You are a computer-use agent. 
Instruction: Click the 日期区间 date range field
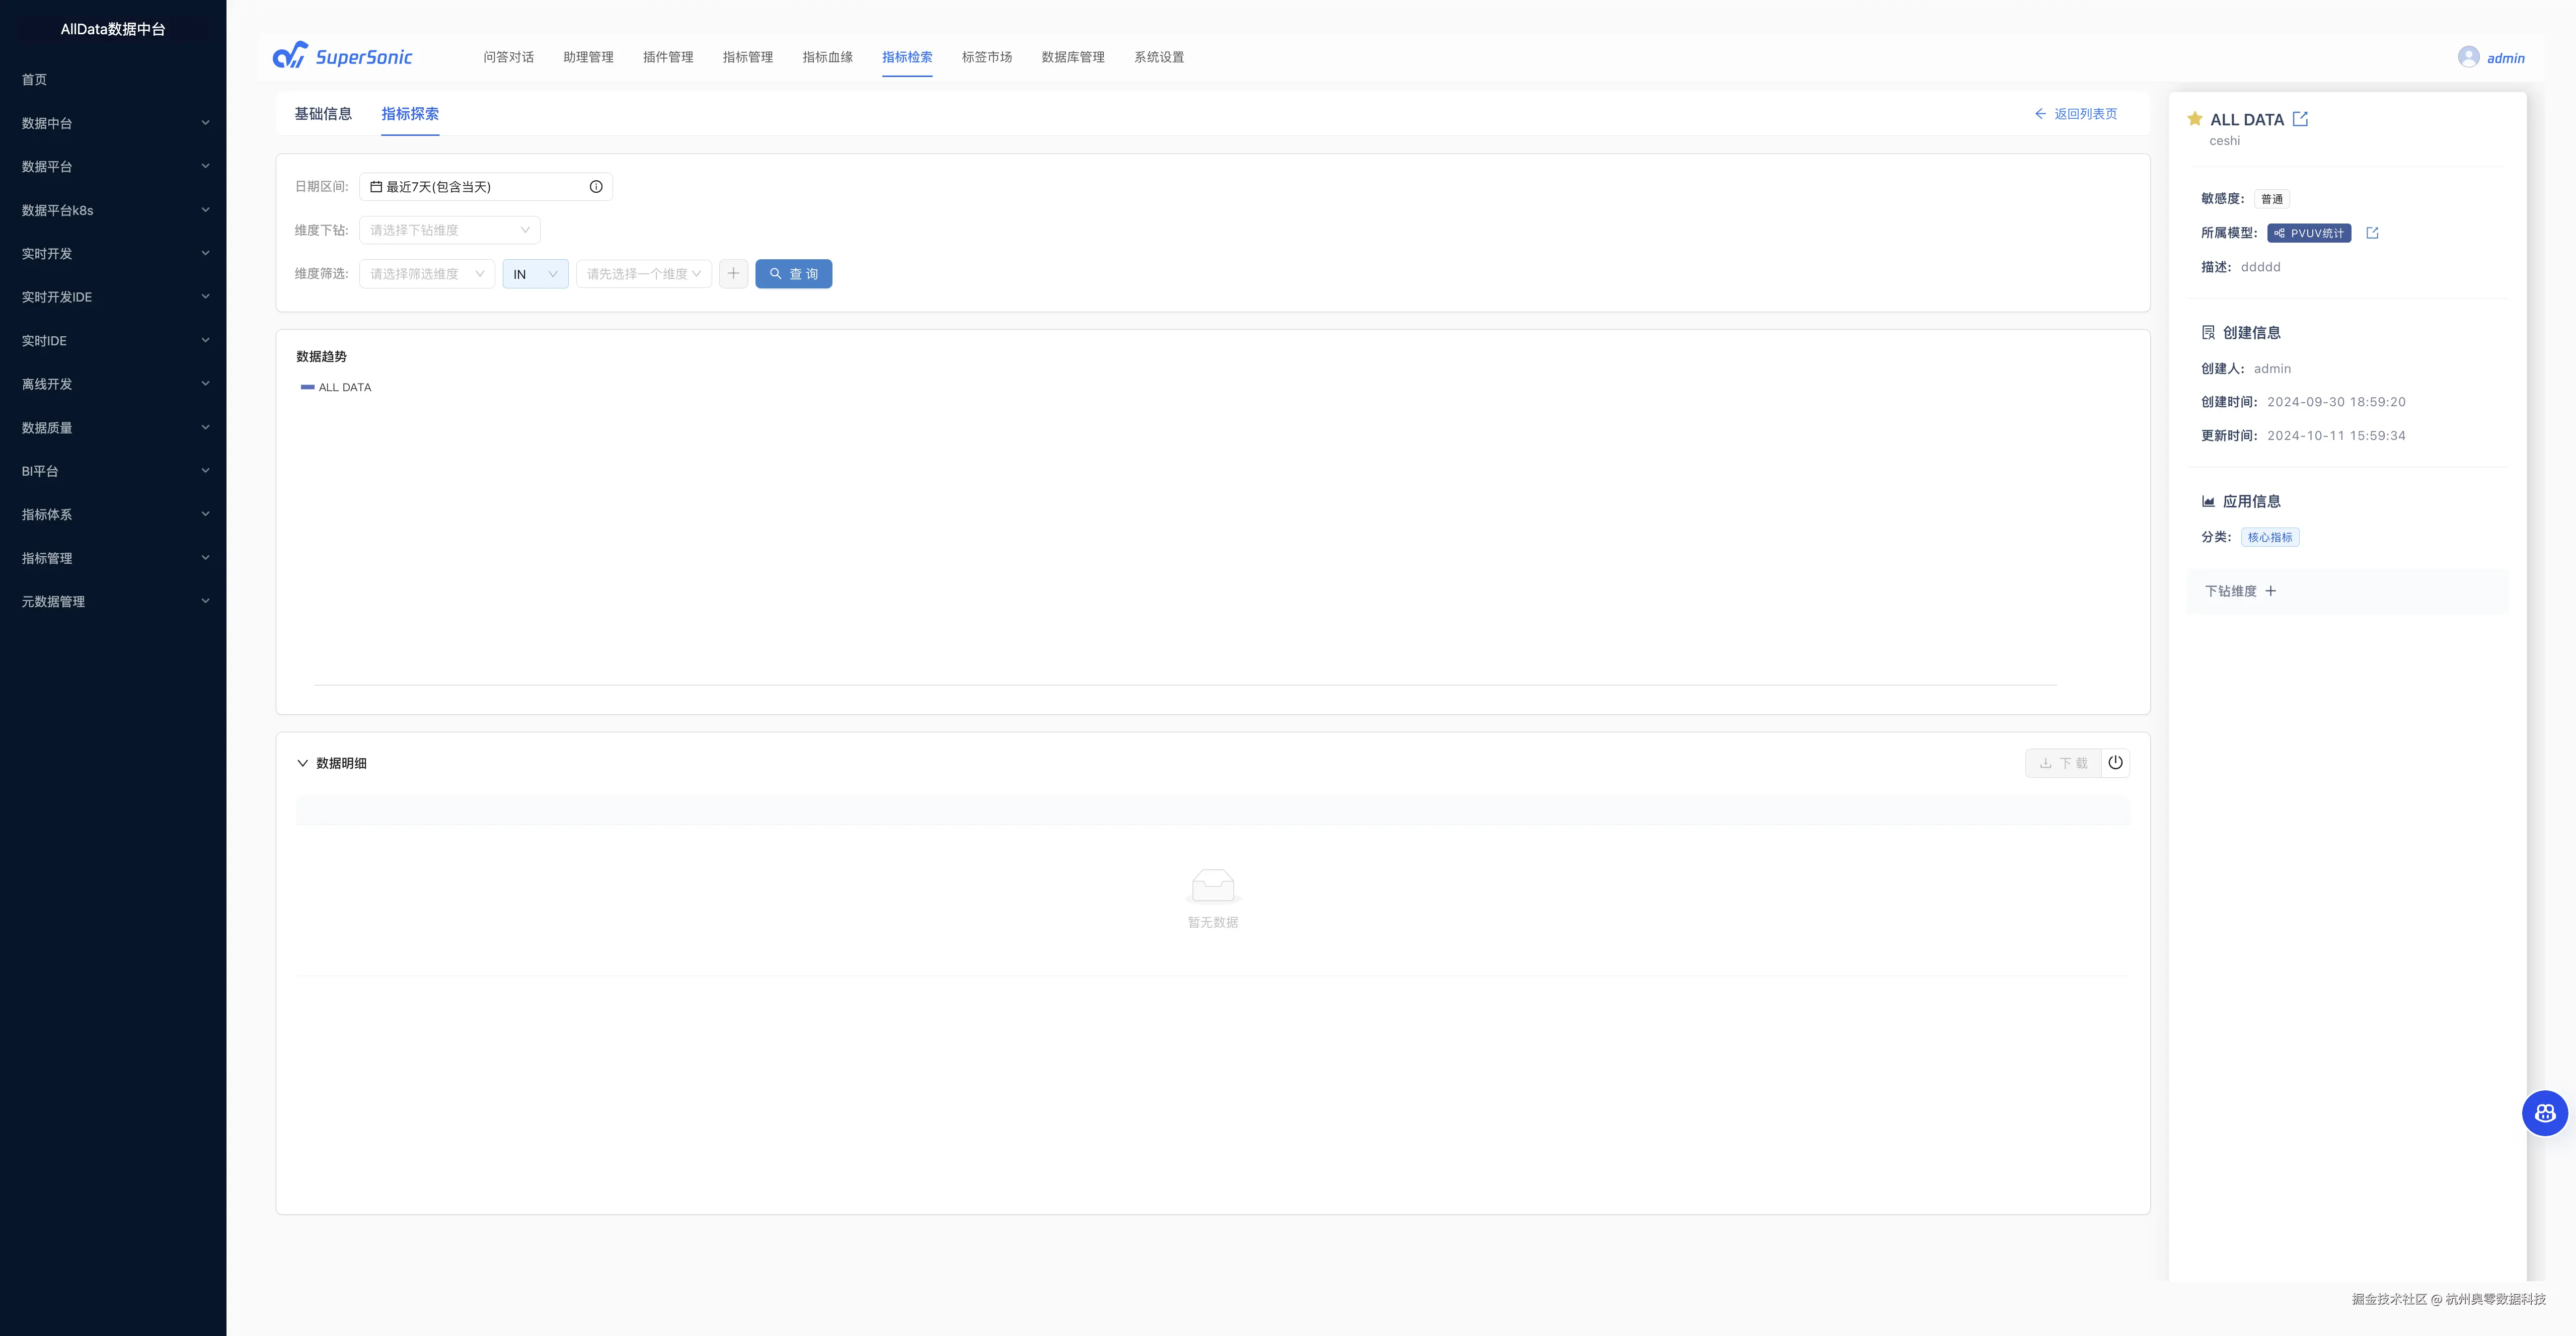point(475,187)
